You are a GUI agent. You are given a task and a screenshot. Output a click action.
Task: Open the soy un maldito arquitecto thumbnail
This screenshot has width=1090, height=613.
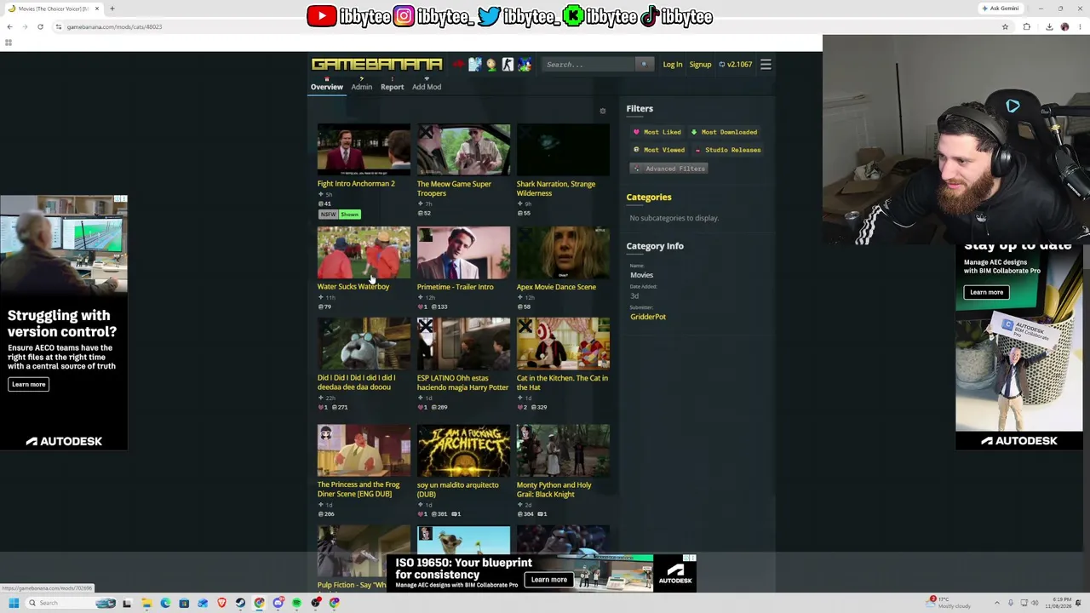click(463, 451)
